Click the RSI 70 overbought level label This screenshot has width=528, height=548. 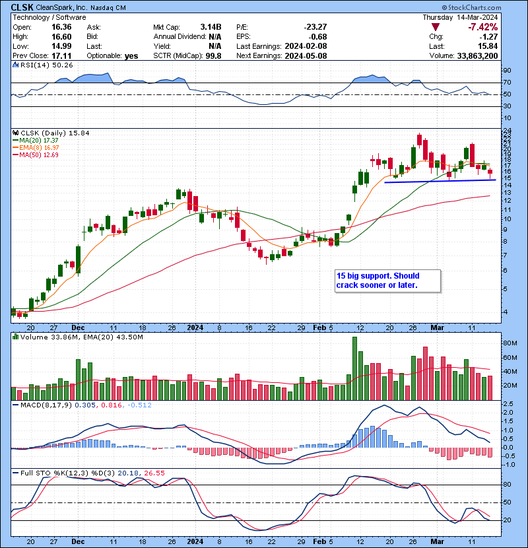pos(507,83)
